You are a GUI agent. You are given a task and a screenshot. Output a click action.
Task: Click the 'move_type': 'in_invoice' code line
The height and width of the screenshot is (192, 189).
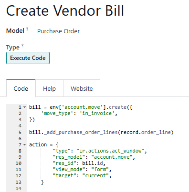click(x=79, y=114)
